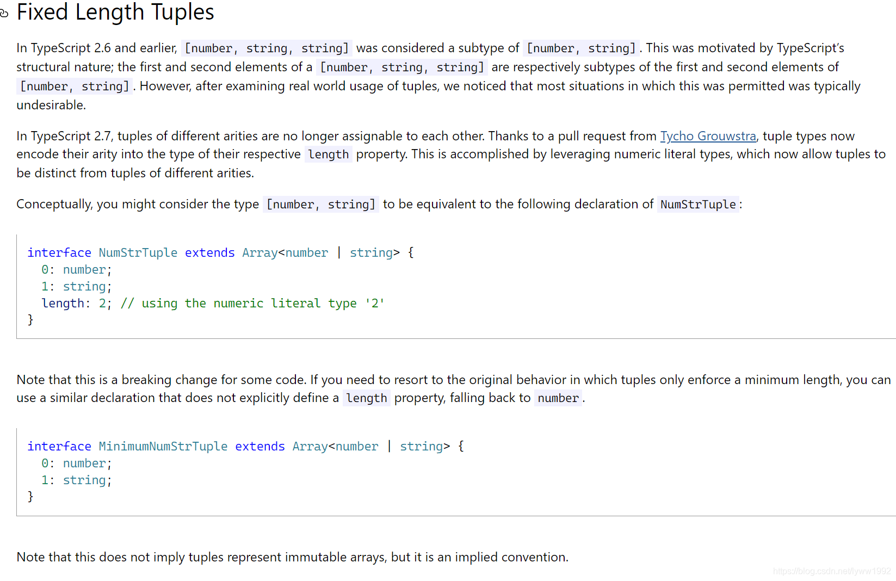The image size is (896, 581).
Task: Open the Tycho Grouwstra link
Action: [708, 136]
